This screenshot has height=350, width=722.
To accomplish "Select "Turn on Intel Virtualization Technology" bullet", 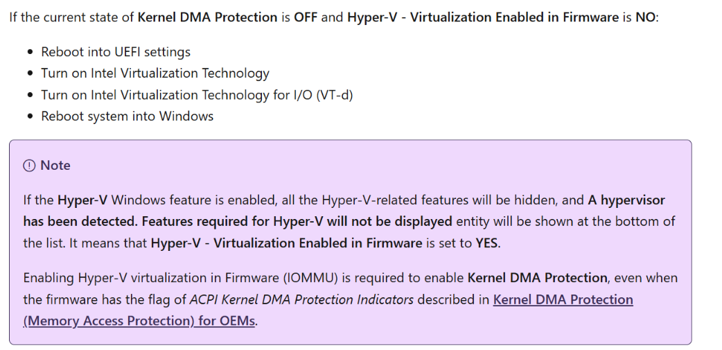I will [155, 73].
